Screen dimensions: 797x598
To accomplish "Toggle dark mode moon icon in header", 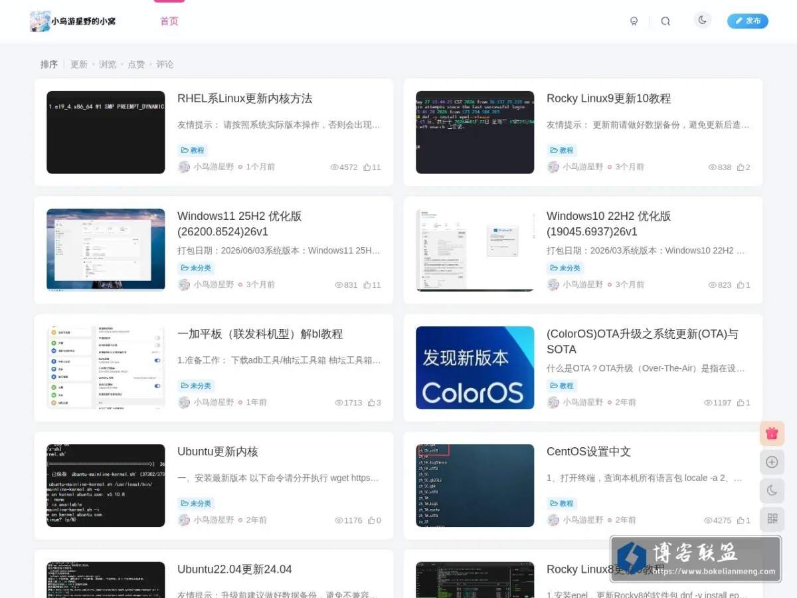I will click(702, 20).
